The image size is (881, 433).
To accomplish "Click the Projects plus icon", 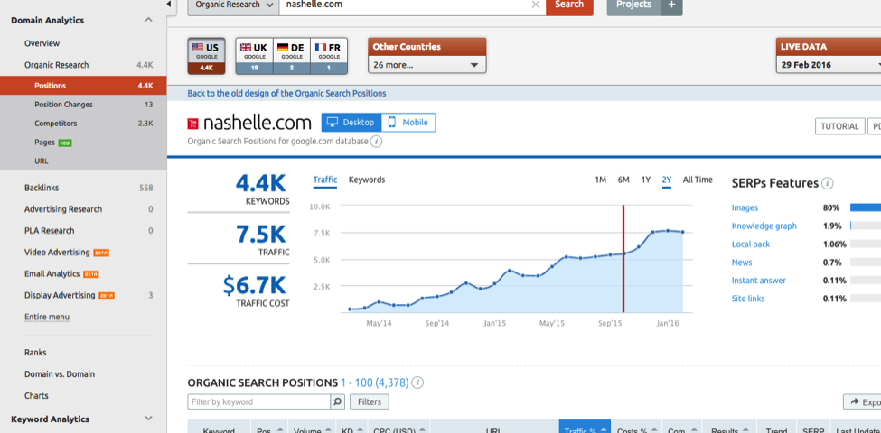I will 671,5.
